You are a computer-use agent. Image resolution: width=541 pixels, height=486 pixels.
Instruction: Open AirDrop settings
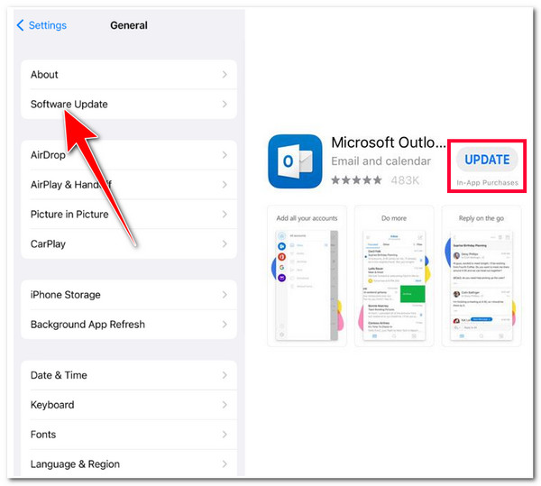[x=129, y=155]
